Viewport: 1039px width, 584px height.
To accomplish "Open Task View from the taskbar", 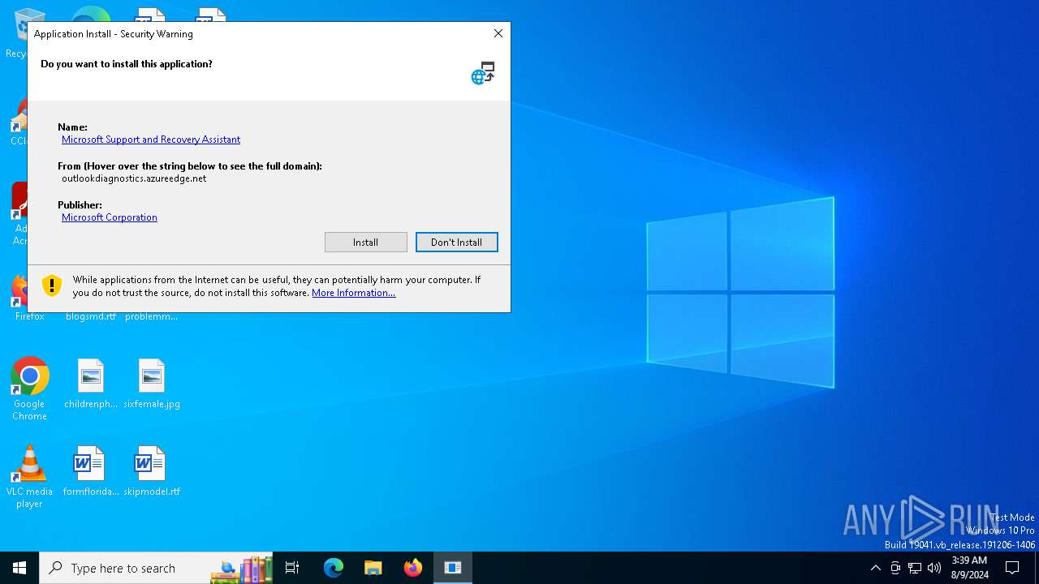I will (x=292, y=568).
